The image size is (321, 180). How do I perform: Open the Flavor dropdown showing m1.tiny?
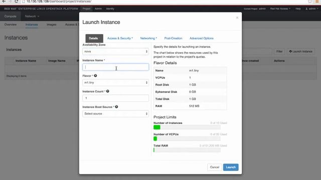coord(116,82)
